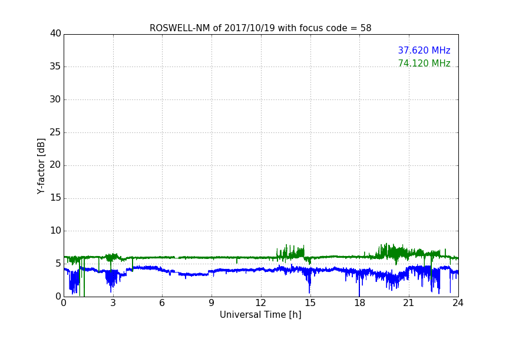Image resolution: width=509 pixels, height=339 pixels.
Task: Click y-axis tick label 25
Action: click(x=55, y=132)
